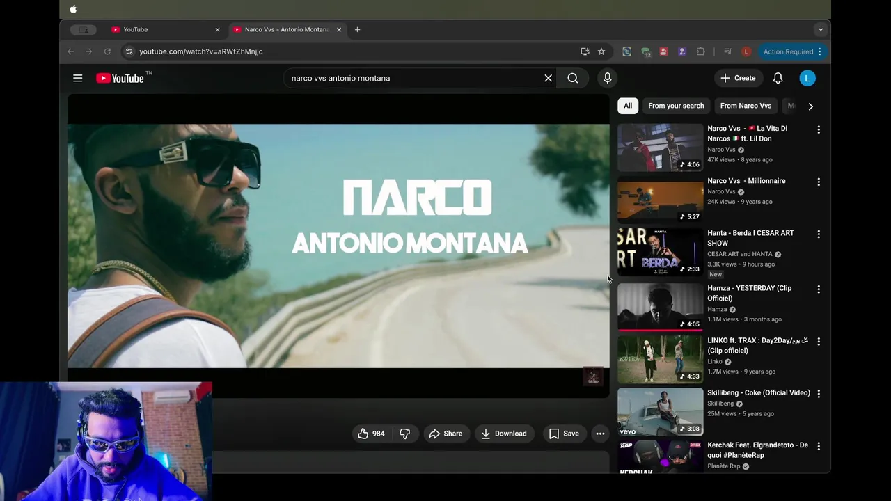
Task: Click the main video player
Action: [x=338, y=246]
